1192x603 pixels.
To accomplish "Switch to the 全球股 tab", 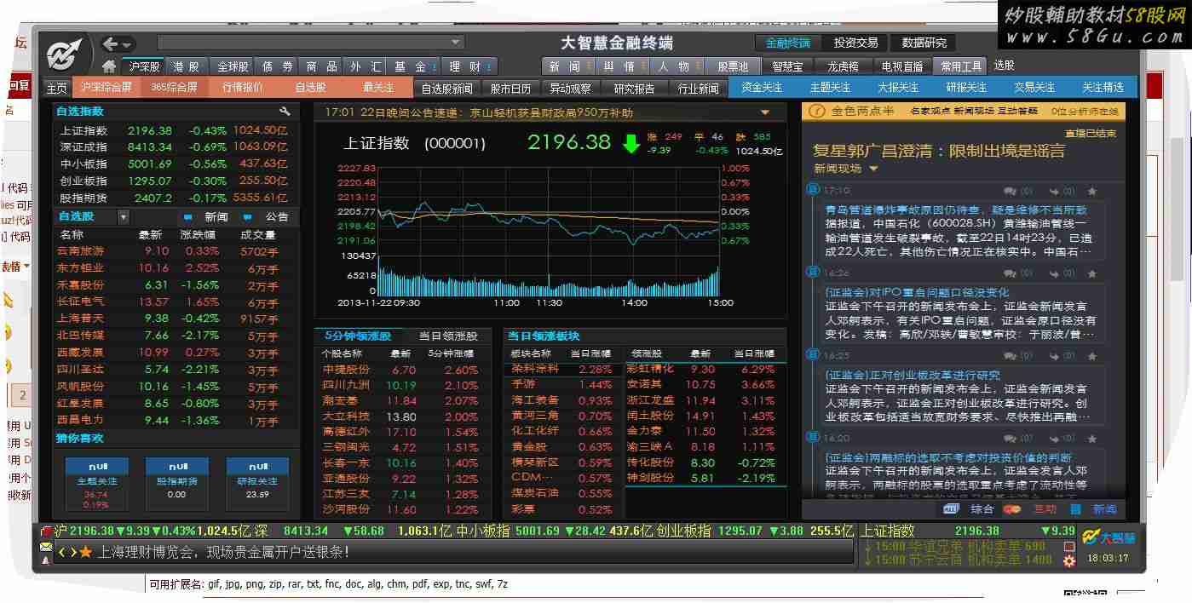I will 233,66.
